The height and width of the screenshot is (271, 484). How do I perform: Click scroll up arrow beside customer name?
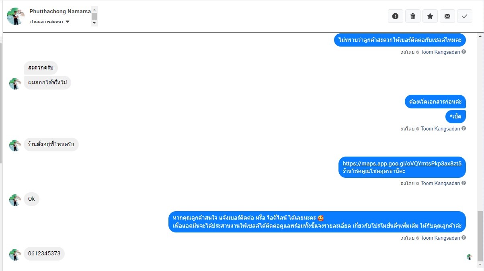pos(94,9)
